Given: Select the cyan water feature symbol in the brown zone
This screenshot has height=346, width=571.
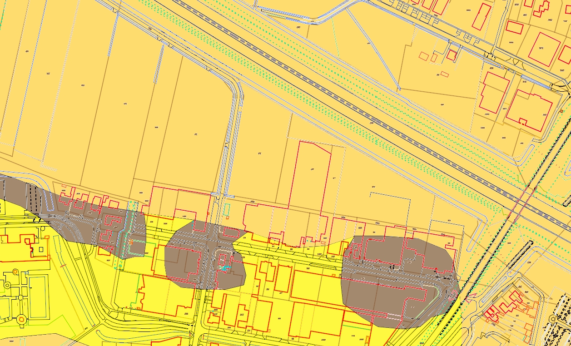Looking at the screenshot, I should [x=227, y=267].
